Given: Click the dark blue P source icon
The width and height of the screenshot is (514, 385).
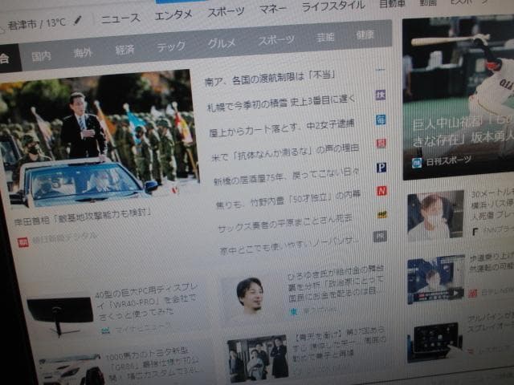Looking at the screenshot, I should 381,167.
